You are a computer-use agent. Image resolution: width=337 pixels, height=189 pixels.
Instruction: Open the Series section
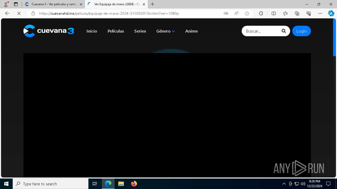coord(140,31)
